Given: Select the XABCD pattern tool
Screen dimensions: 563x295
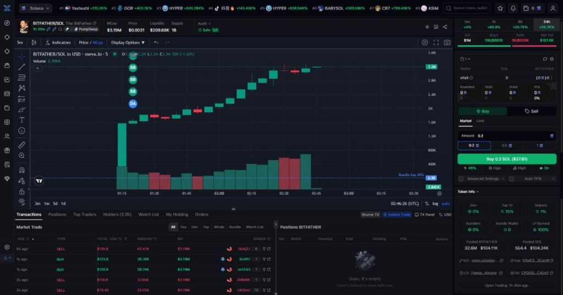Looking at the screenshot, I should (21, 88).
